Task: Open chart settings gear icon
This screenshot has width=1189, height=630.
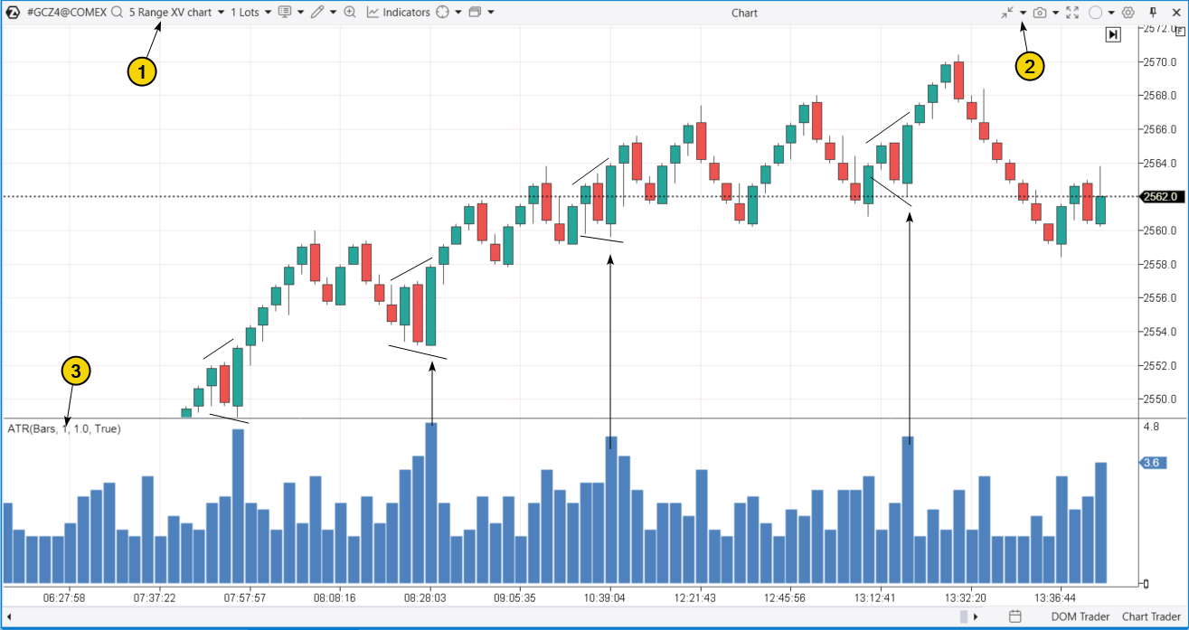Action: 1128,13
